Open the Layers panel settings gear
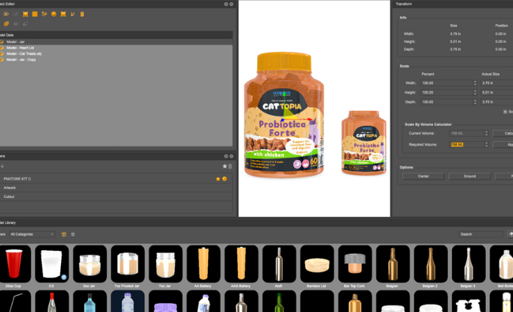The image size is (513, 312). click(x=226, y=156)
